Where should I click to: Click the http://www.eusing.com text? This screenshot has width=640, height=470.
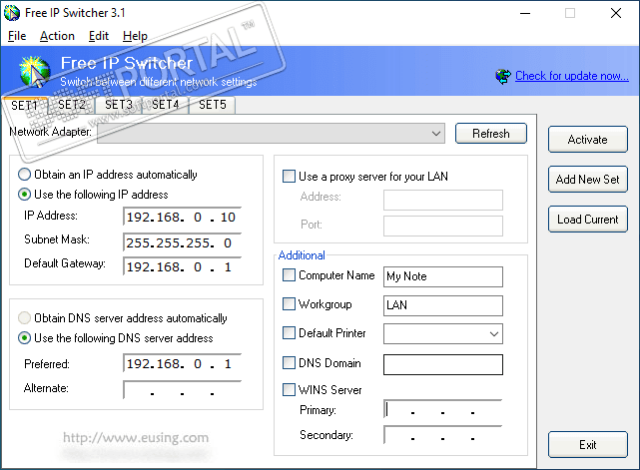tap(136, 438)
